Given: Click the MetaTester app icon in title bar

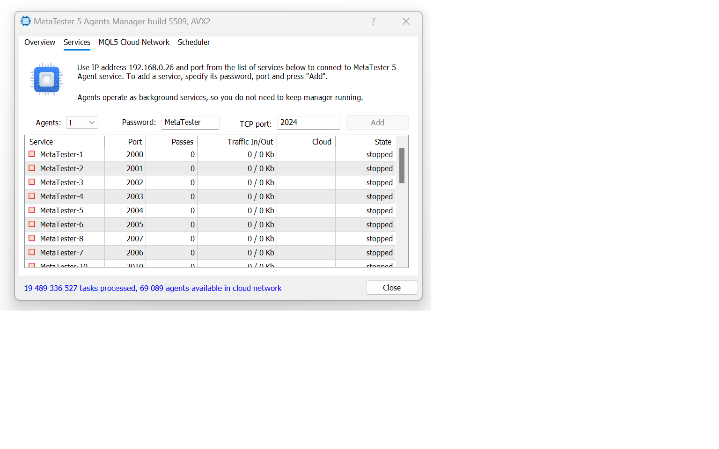Looking at the screenshot, I should point(26,21).
